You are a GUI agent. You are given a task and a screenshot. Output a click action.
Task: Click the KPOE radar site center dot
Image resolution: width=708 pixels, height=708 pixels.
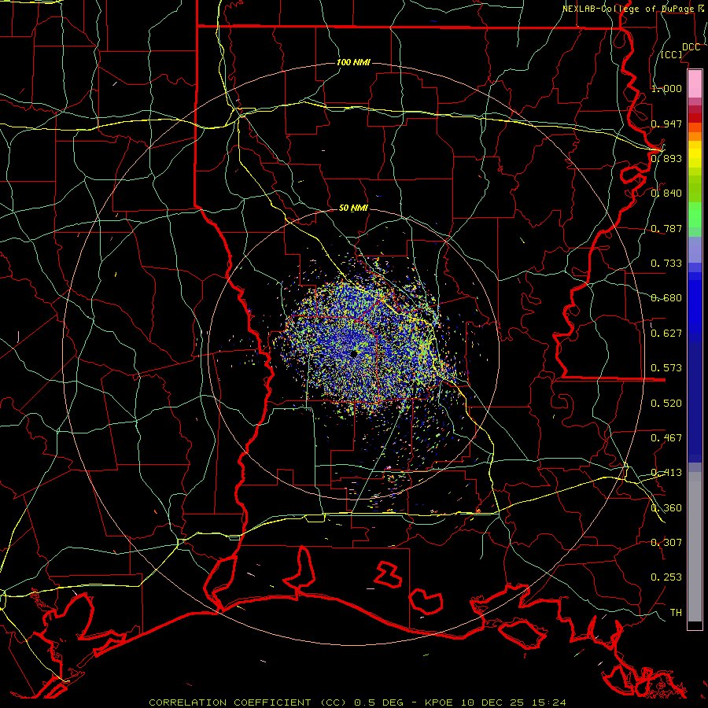353,354
